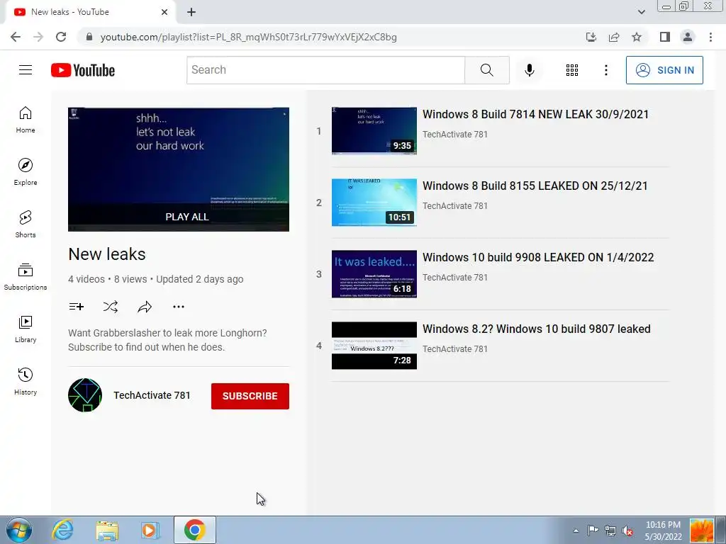Reload the page
Image resolution: width=726 pixels, height=544 pixels.
point(61,37)
